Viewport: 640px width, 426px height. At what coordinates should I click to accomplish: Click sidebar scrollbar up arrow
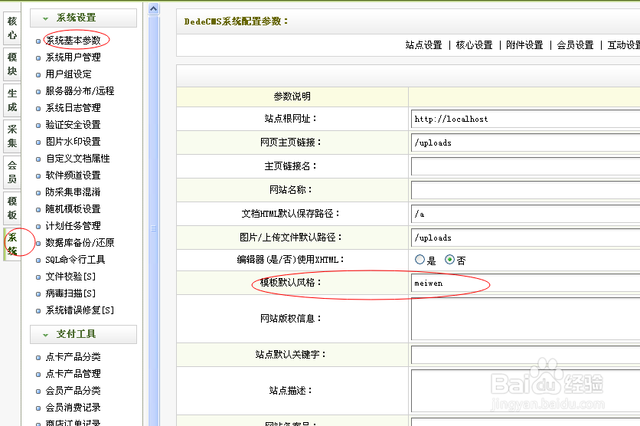point(153,8)
